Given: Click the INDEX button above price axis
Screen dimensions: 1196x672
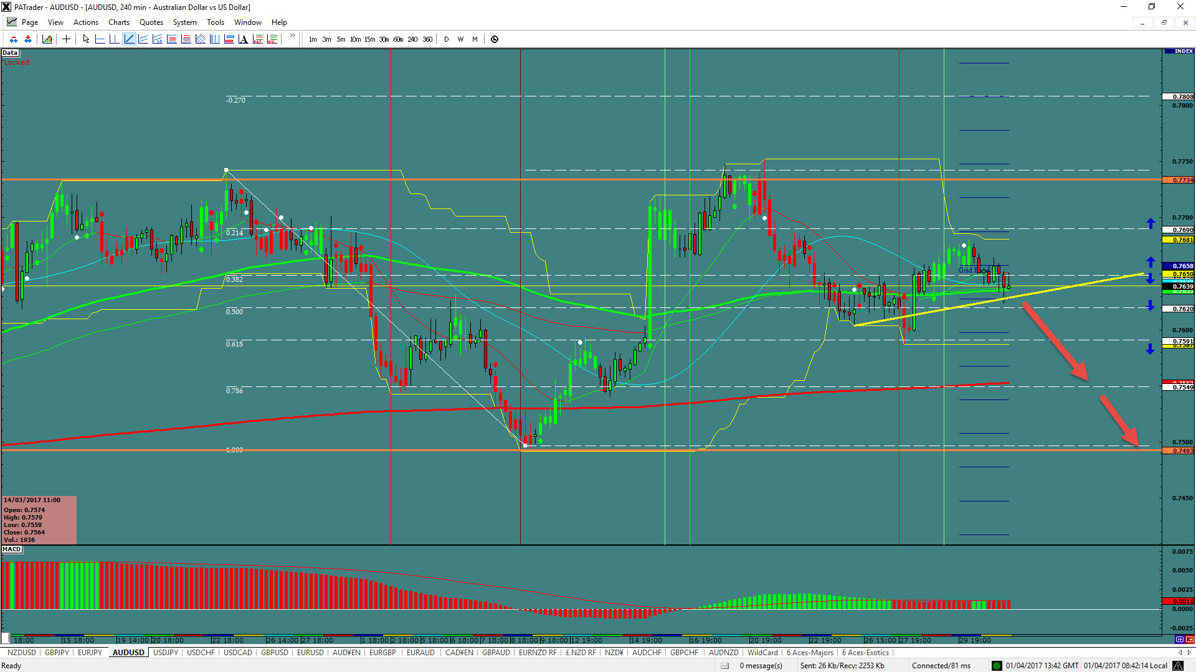Looking at the screenshot, I should pyautogui.click(x=1179, y=51).
